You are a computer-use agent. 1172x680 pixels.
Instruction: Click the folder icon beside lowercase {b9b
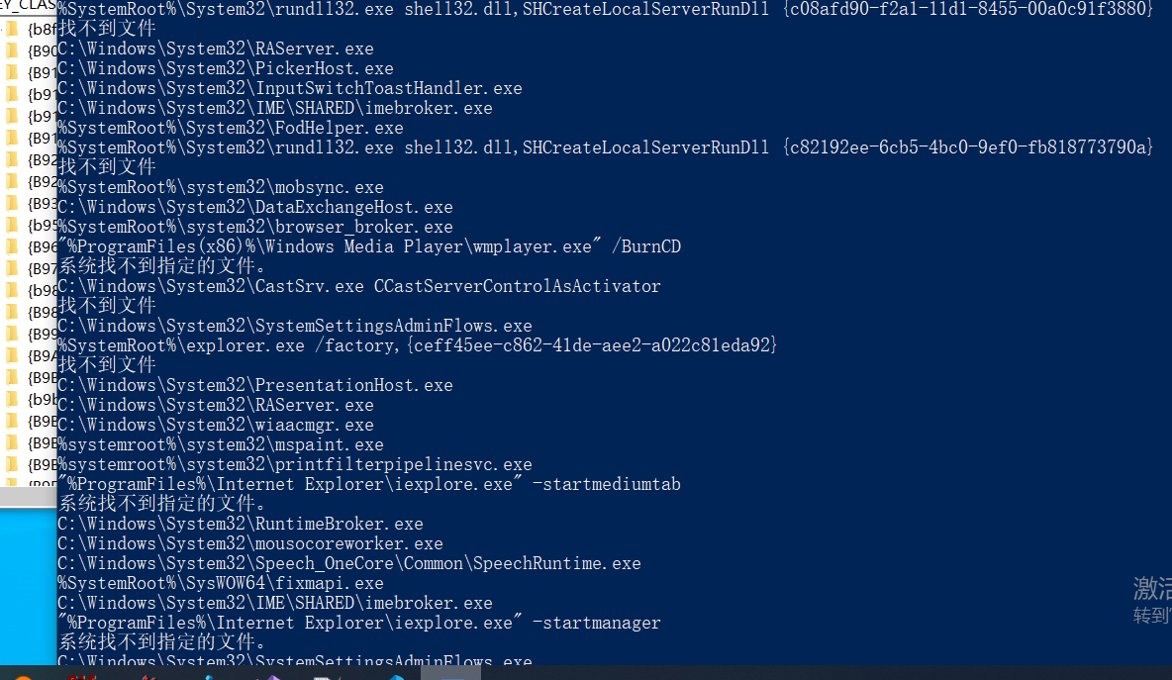[12, 399]
